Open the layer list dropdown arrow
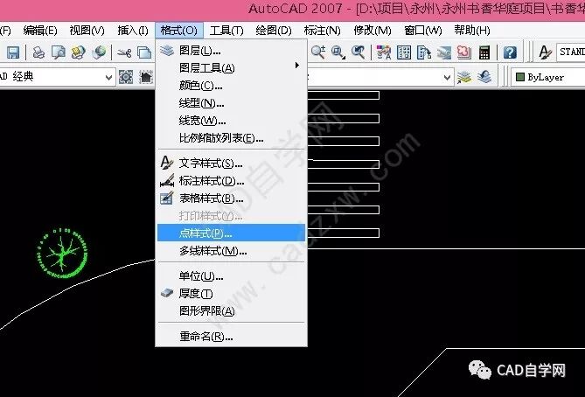Image resolution: width=585 pixels, height=397 pixels. pos(447,78)
